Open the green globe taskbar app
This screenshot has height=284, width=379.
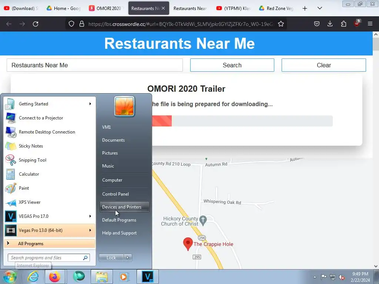79,277
